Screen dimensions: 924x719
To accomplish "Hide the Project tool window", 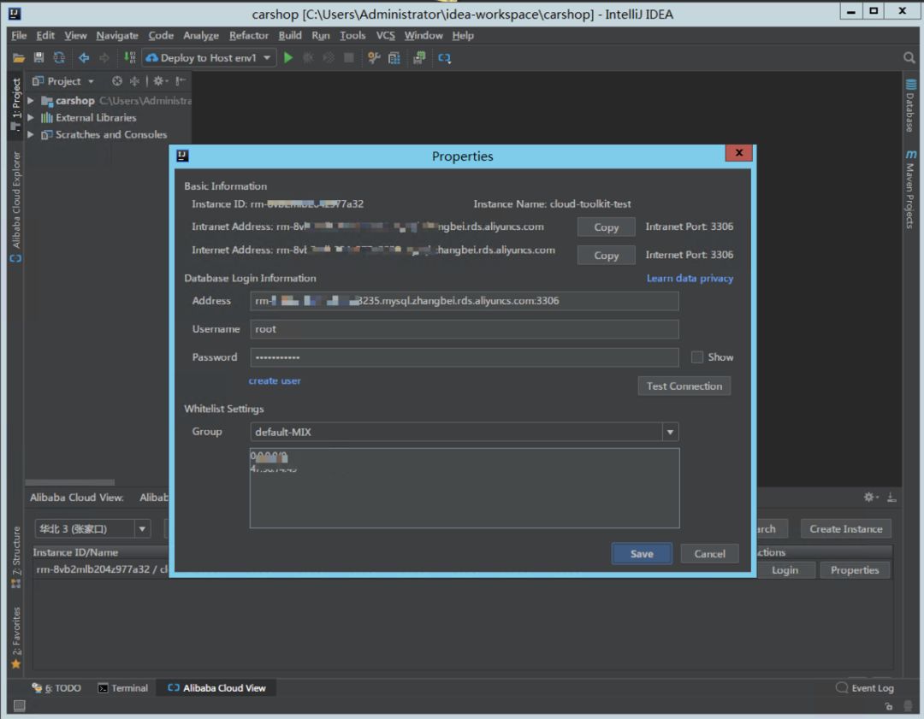I will tap(181, 81).
